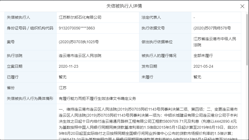Image resolution: width=249 pixels, height=140 pixels.
Task: Select case number (2020)苏0703执1025号
Action: 79,42
